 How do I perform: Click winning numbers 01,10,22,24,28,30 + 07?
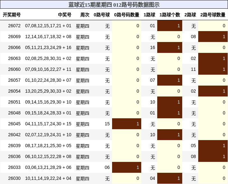coord(48,80)
